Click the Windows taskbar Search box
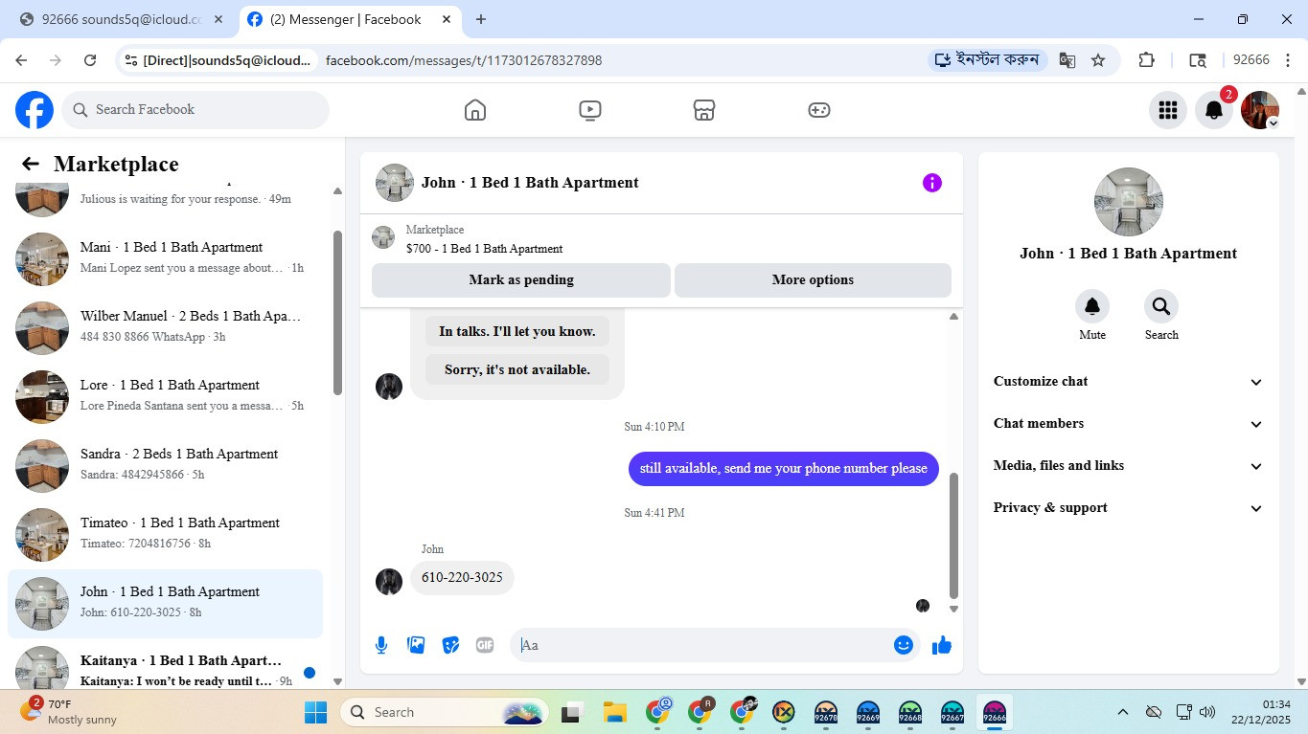1308x734 pixels. coord(445,712)
